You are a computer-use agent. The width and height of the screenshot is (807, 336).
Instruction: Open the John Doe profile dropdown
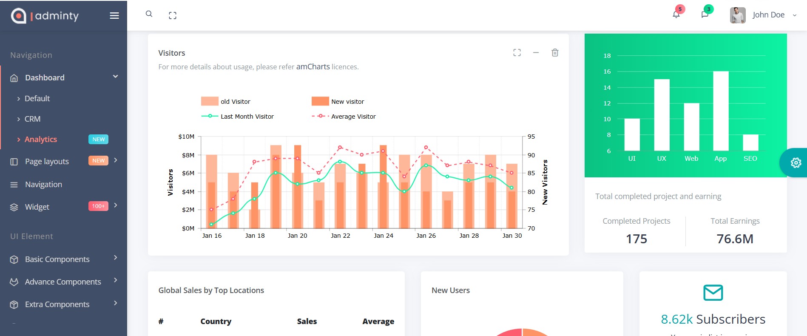click(763, 15)
